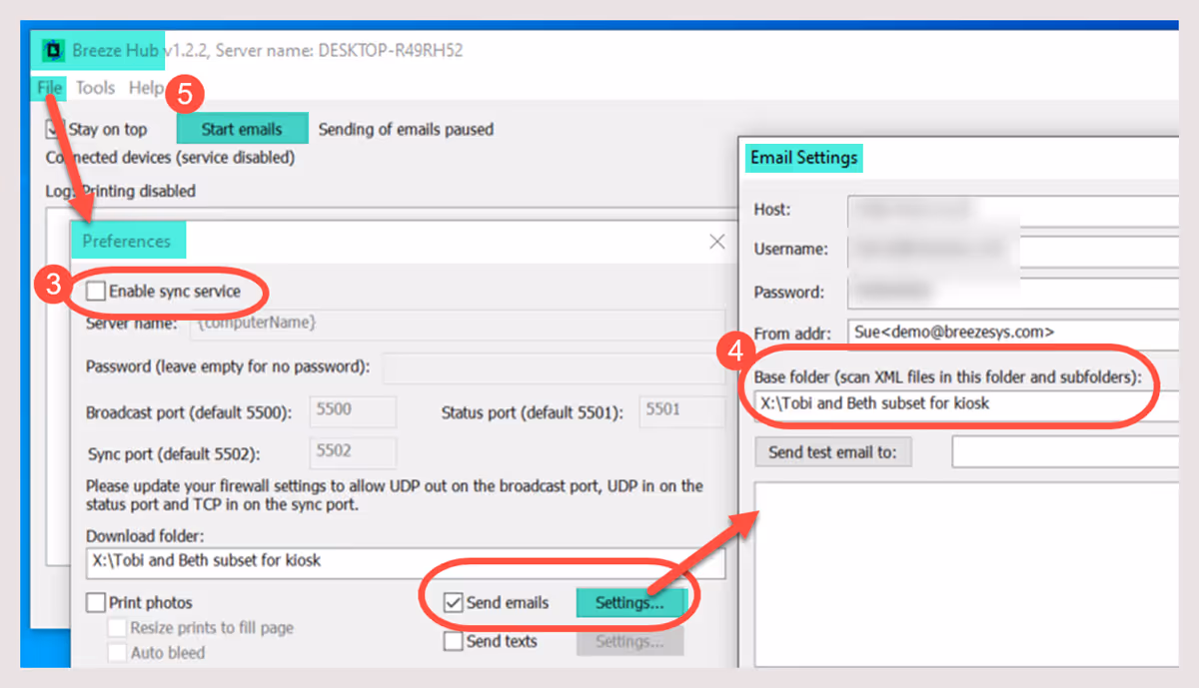Click the sync service Password field
This screenshot has width=1199, height=688.
pyautogui.click(x=555, y=367)
